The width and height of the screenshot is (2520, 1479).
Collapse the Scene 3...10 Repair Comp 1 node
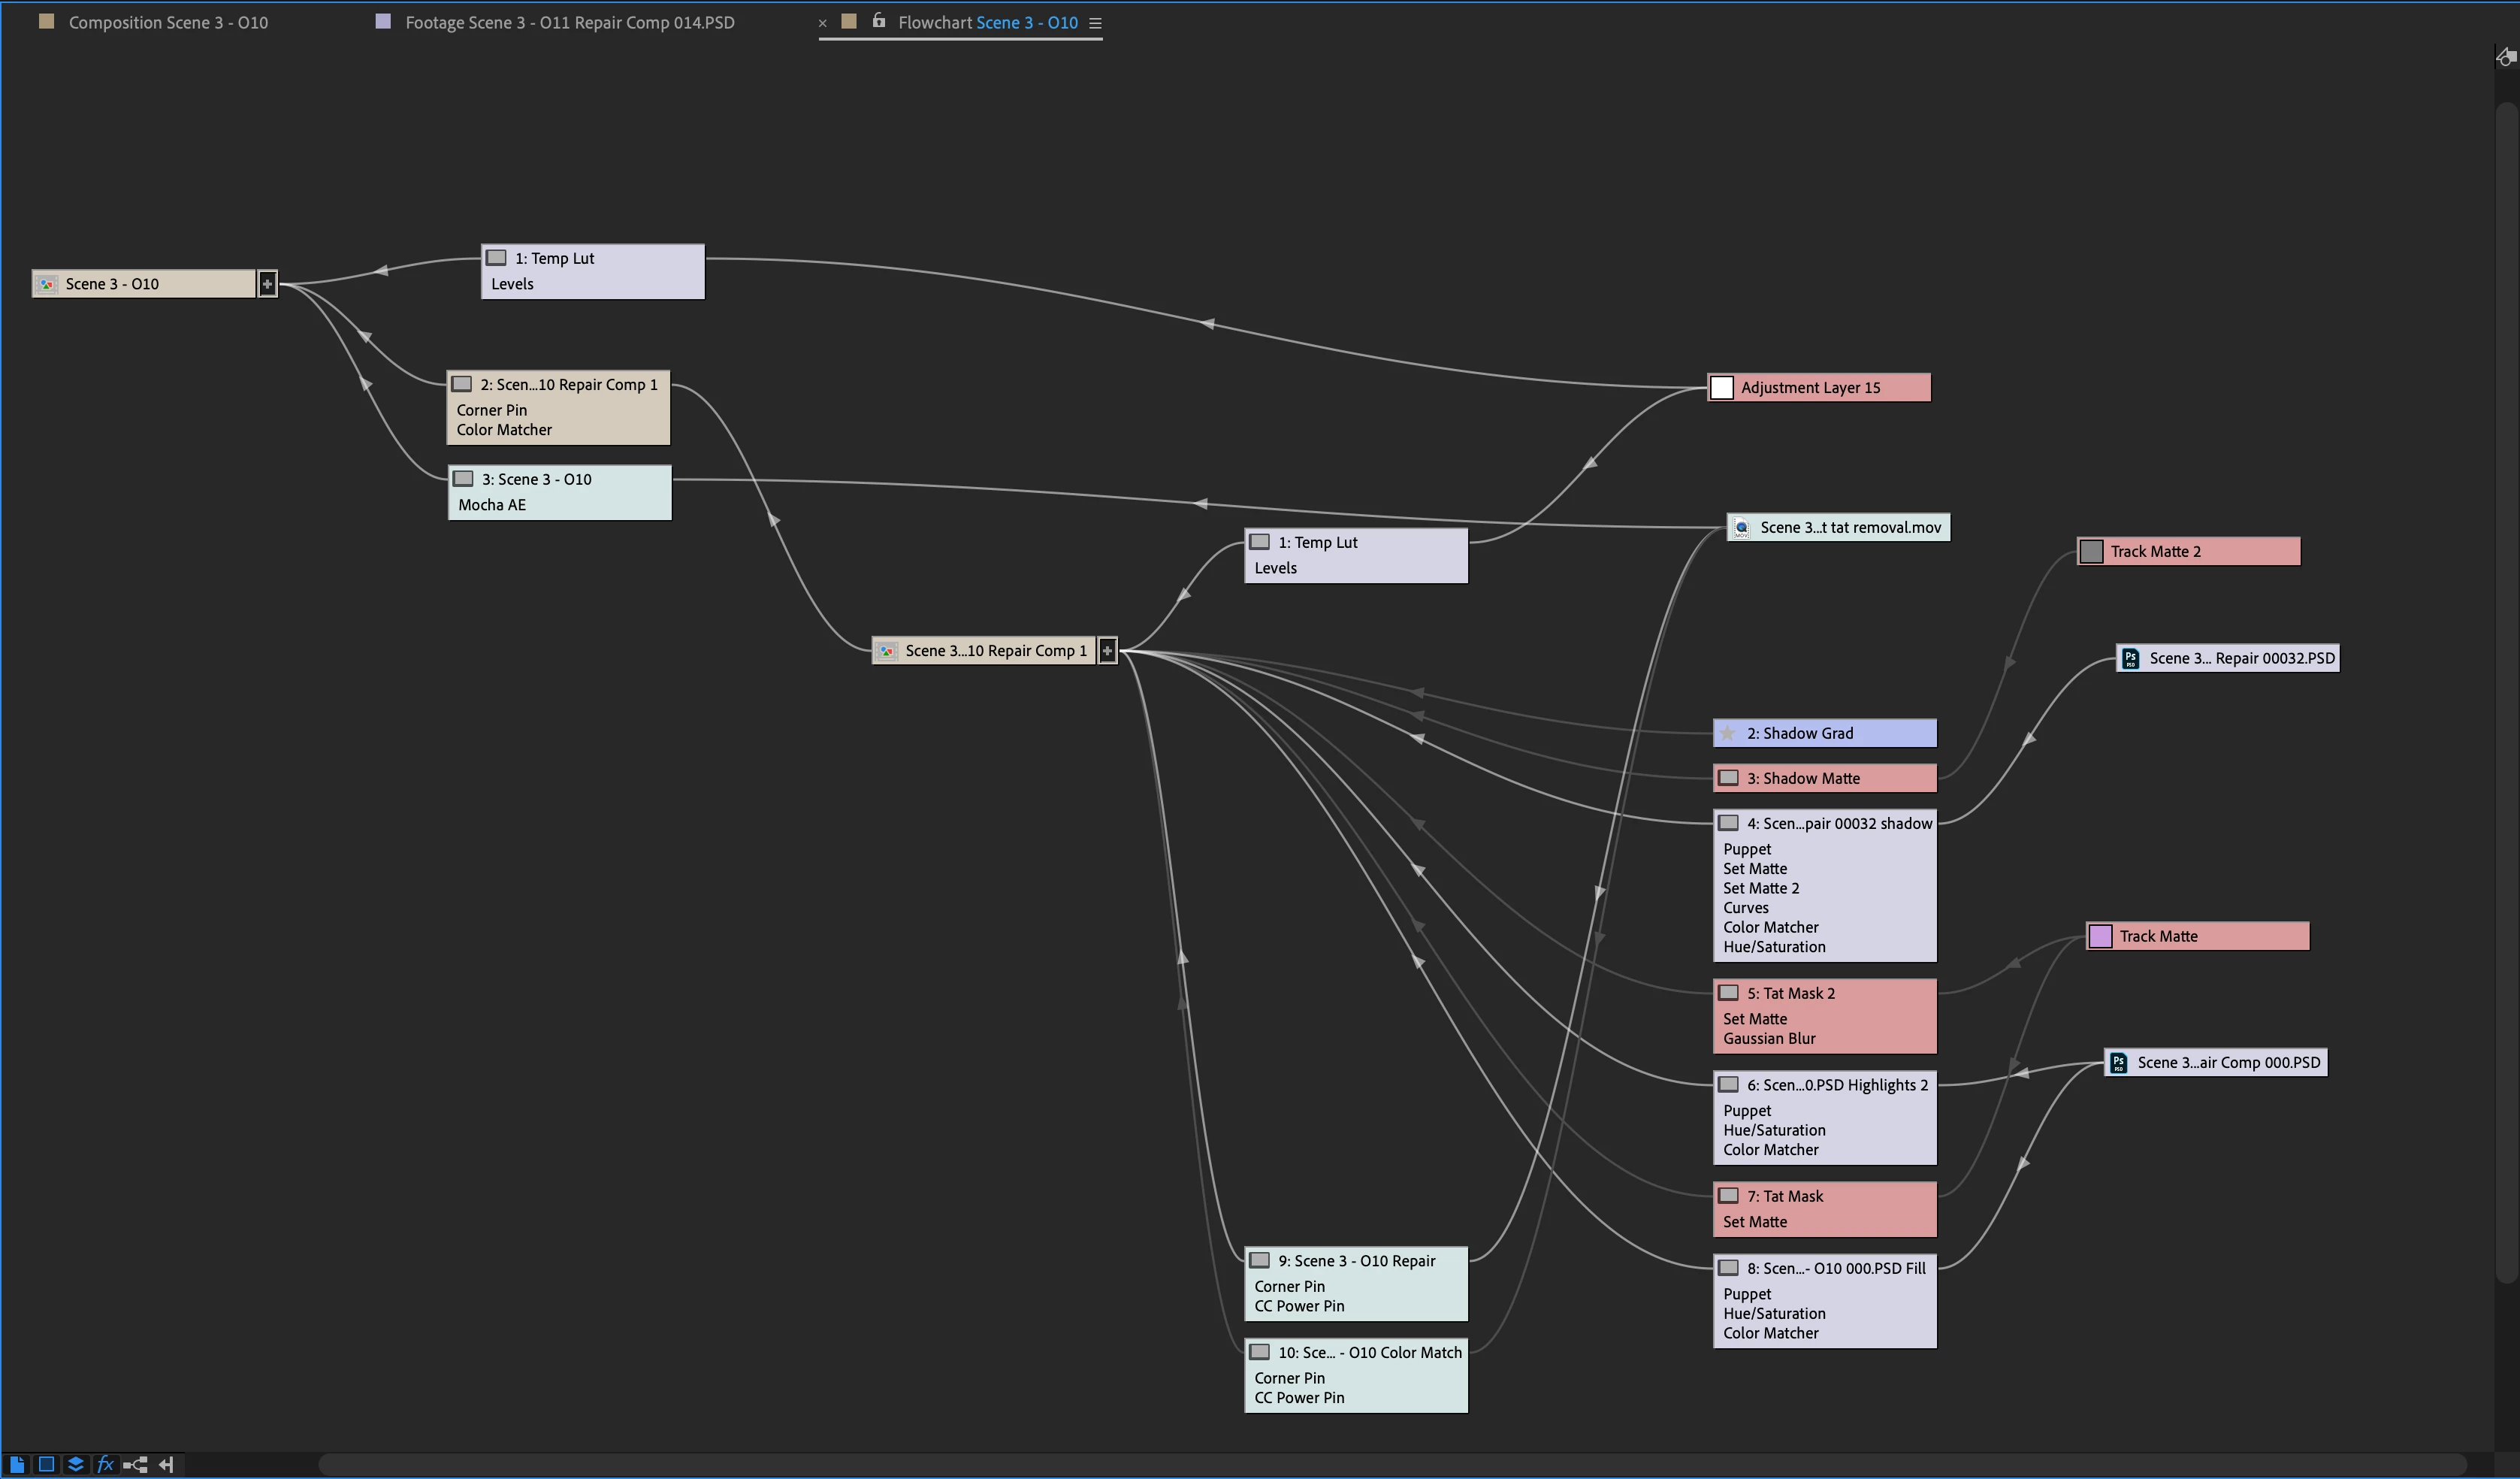point(1107,651)
